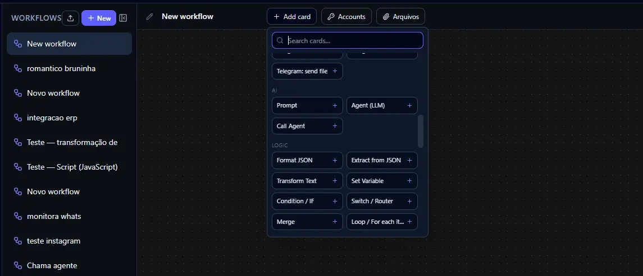Click plus icon on Extract from JSON card
Image resolution: width=643 pixels, height=276 pixels.
[409, 160]
